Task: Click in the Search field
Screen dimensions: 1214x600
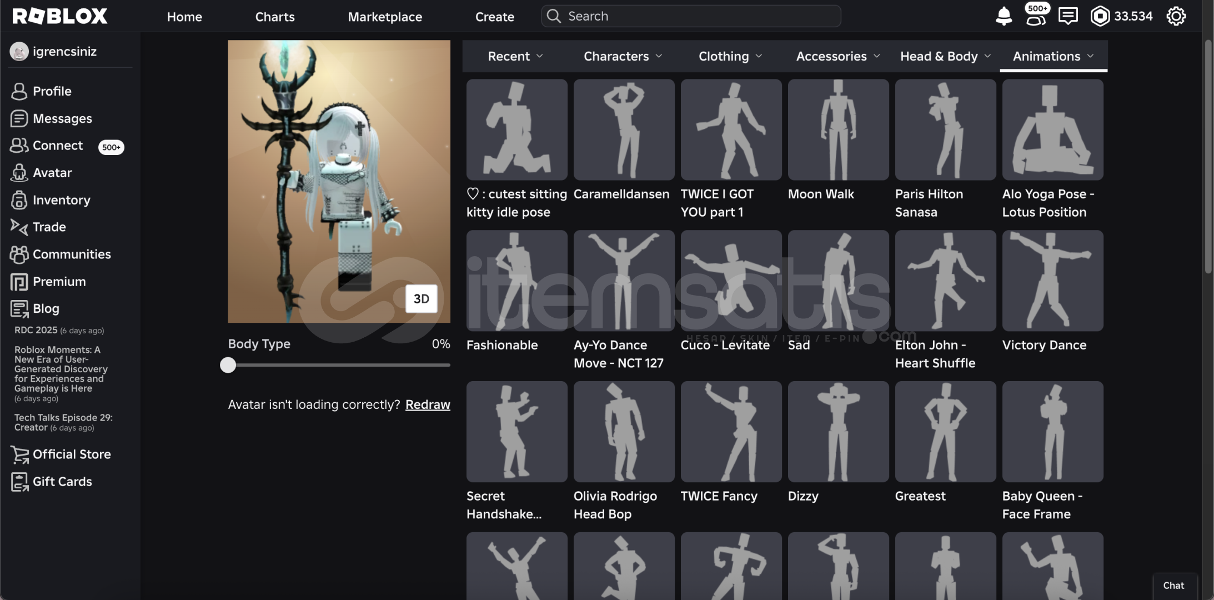Action: click(691, 16)
